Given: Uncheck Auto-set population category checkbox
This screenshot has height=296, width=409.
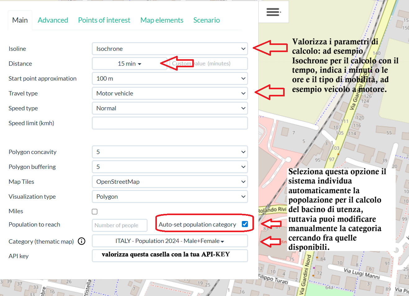Looking at the screenshot, I should pos(245,224).
